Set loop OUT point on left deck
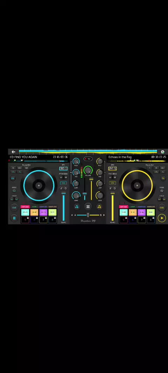Viewport: 168px width, 373px height. point(20,168)
